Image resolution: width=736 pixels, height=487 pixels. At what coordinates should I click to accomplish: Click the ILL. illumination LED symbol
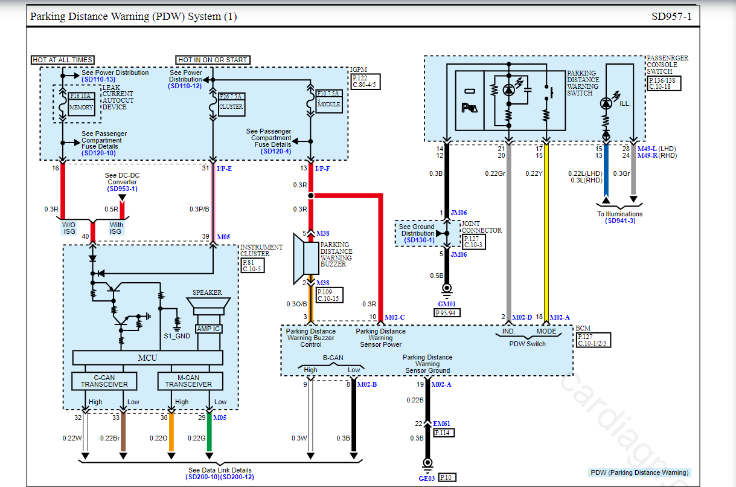[x=607, y=104]
